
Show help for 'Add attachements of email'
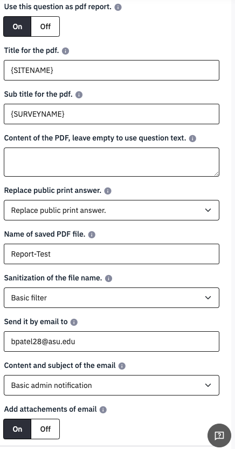[103, 410]
